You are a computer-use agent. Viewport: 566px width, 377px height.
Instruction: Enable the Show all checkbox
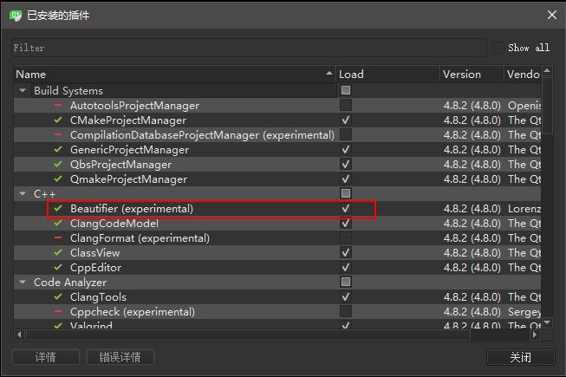(x=498, y=48)
